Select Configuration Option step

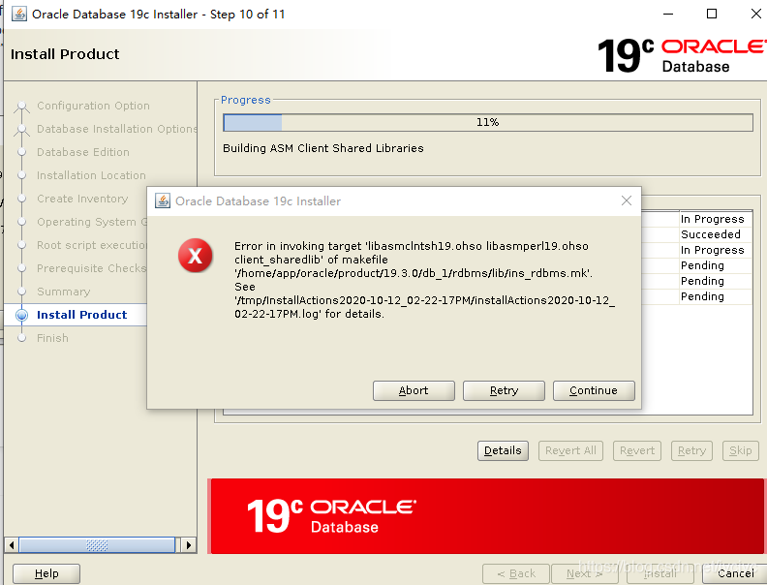[93, 106]
